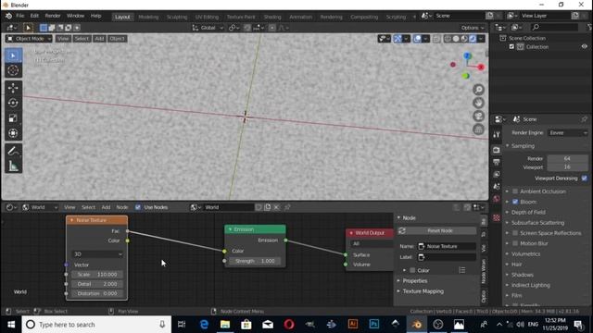Expand the Volumetrics panel
The height and width of the screenshot is (333, 593).
(x=525, y=253)
